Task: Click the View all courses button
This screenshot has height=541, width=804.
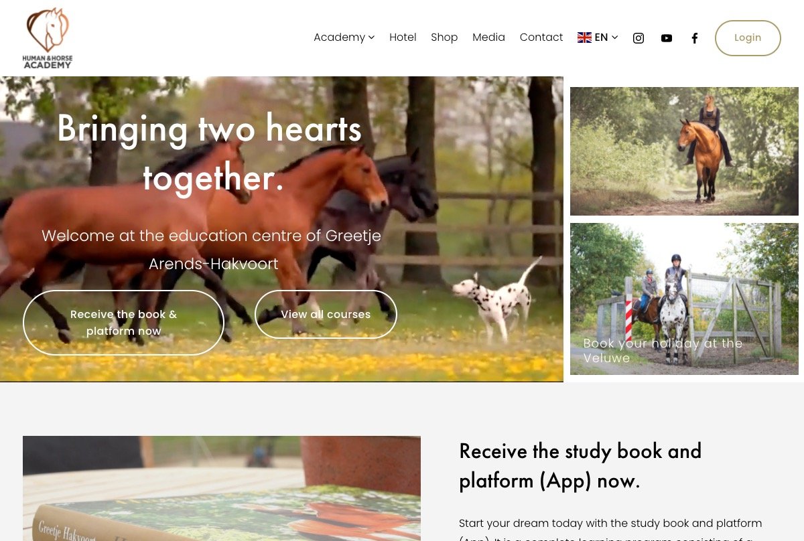Action: [326, 315]
